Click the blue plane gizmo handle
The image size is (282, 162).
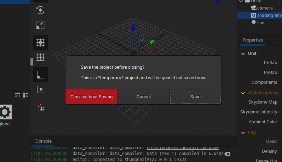(x=143, y=48)
